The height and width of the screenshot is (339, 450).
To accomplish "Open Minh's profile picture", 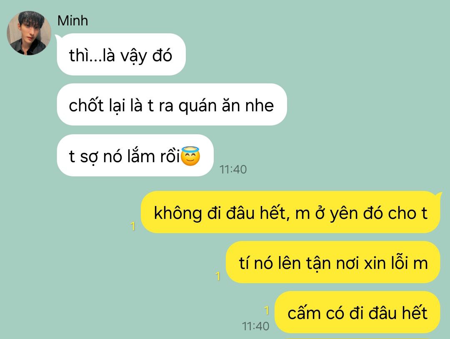I will coord(29,33).
